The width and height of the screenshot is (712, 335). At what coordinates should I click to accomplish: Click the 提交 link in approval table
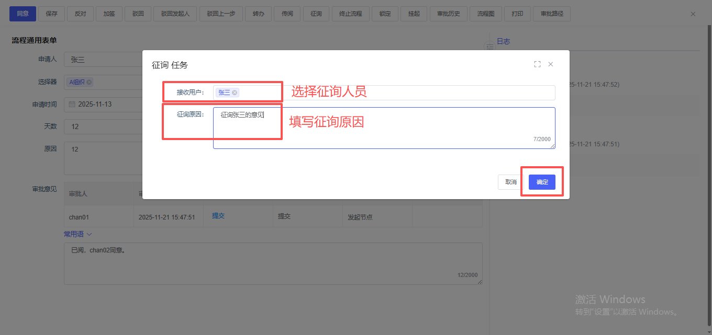tap(218, 216)
